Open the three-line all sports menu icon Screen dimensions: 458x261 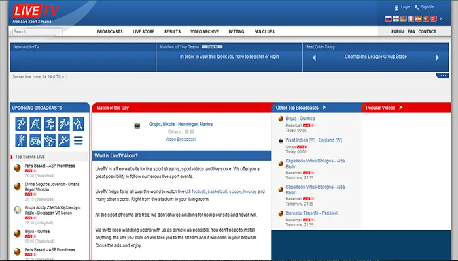click(79, 141)
